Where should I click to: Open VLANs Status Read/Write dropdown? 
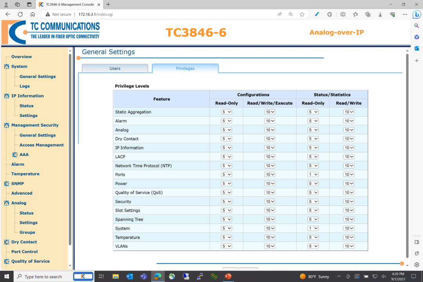coord(349,246)
